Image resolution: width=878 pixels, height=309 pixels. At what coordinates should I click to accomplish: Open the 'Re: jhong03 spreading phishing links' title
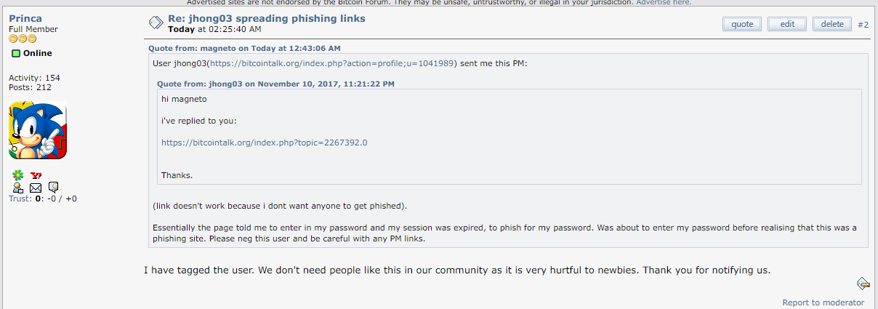click(x=267, y=18)
